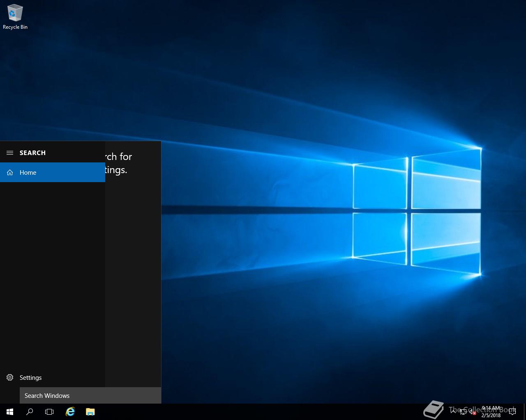Open Internet Explorer from the taskbar
Image resolution: width=526 pixels, height=420 pixels.
[x=70, y=411]
